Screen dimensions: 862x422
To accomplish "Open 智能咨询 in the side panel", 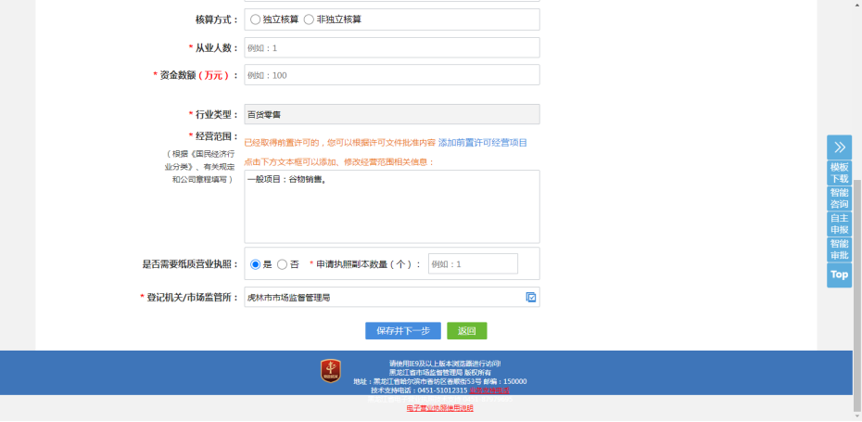I will click(839, 198).
